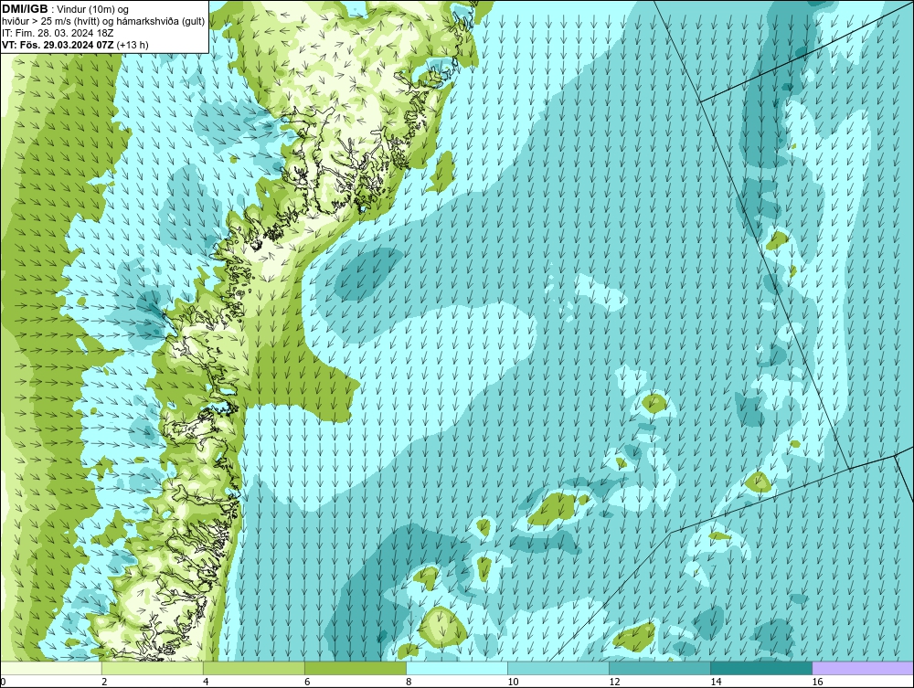Click the "Vindur (10m) og" label
The image size is (914, 688).
(x=94, y=10)
